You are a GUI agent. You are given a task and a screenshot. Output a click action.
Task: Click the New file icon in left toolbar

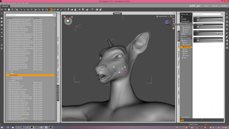pos(2,14)
